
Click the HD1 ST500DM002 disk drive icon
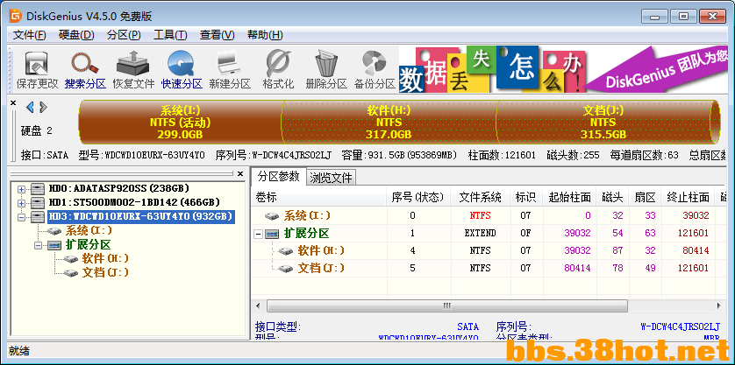[38, 203]
